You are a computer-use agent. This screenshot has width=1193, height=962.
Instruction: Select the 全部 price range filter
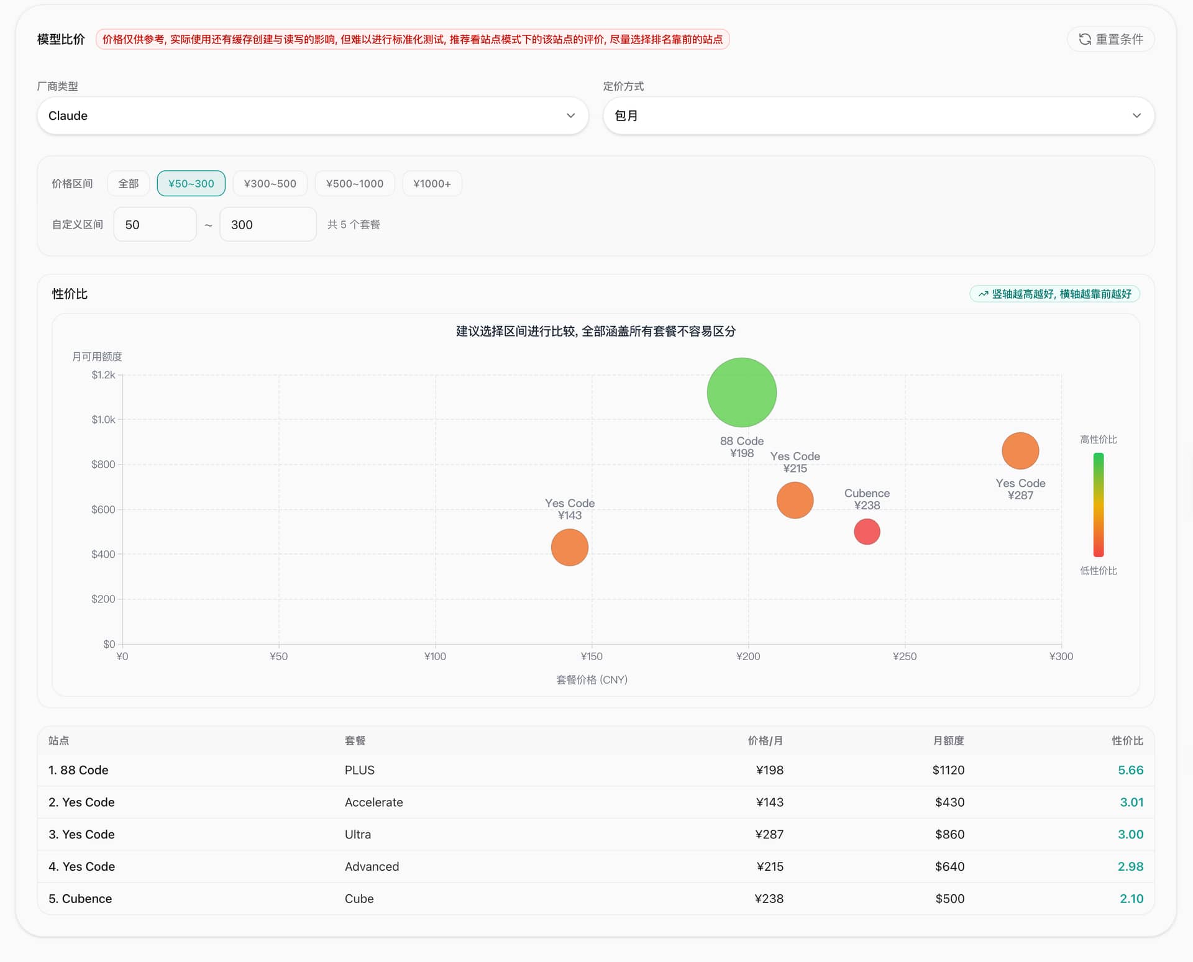pos(129,184)
